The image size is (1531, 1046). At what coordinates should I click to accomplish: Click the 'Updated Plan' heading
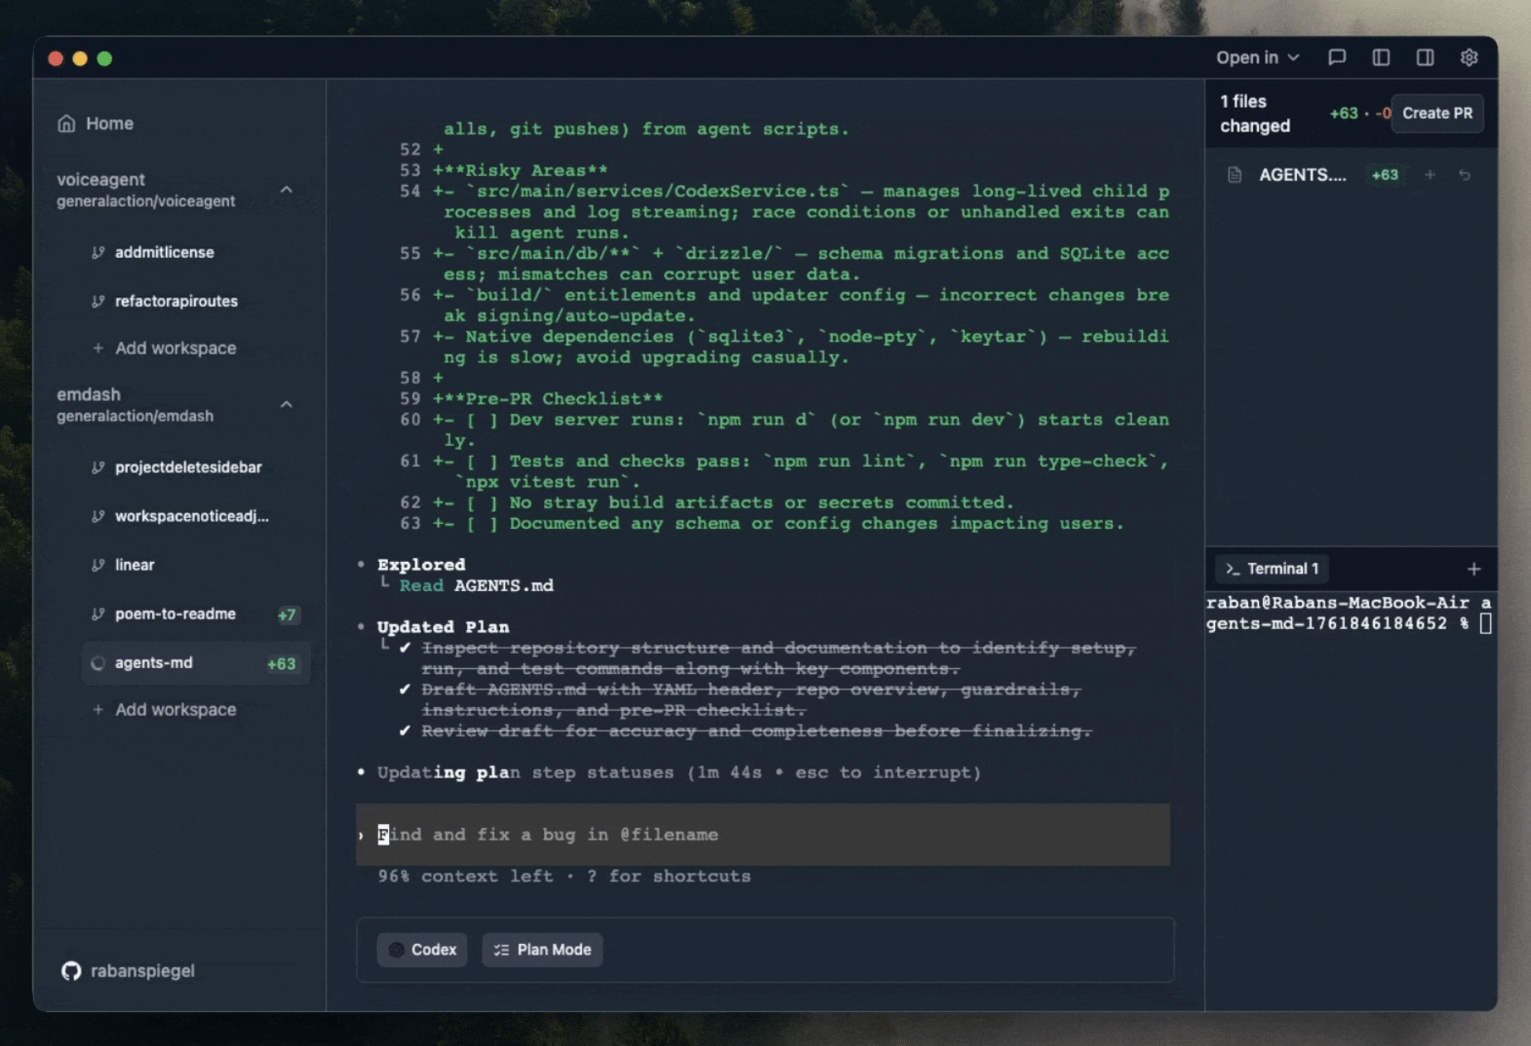coord(444,627)
